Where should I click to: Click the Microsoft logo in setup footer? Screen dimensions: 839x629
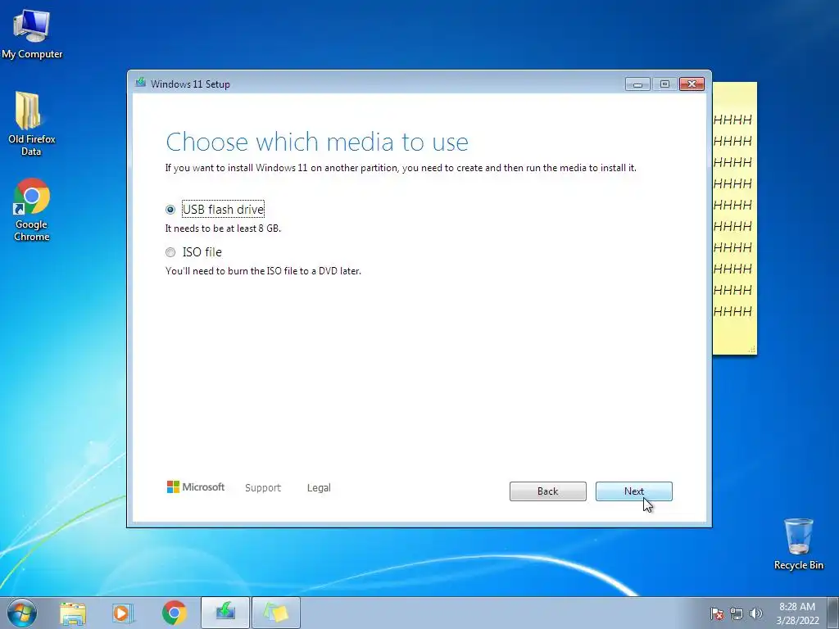point(195,486)
